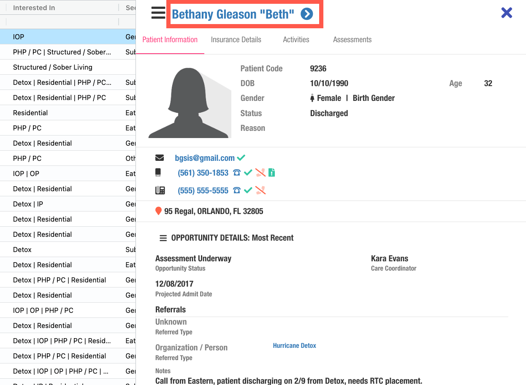Screen dimensions: 526x385
Task: Click the map pin at 95 Regal address
Action: pyautogui.click(x=159, y=211)
